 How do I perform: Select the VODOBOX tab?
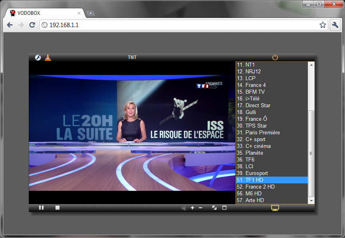(x=45, y=13)
